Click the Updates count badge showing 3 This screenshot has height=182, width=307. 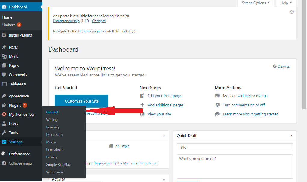pos(19,25)
